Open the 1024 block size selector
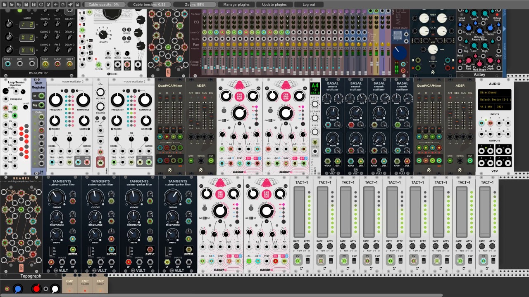Viewport: 529px width, 297px height. [504, 106]
